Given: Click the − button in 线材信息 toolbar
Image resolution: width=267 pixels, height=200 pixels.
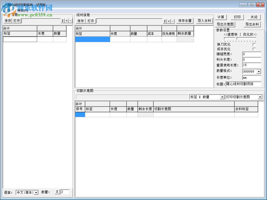Looking at the screenshot, I should pyautogui.click(x=173, y=21).
